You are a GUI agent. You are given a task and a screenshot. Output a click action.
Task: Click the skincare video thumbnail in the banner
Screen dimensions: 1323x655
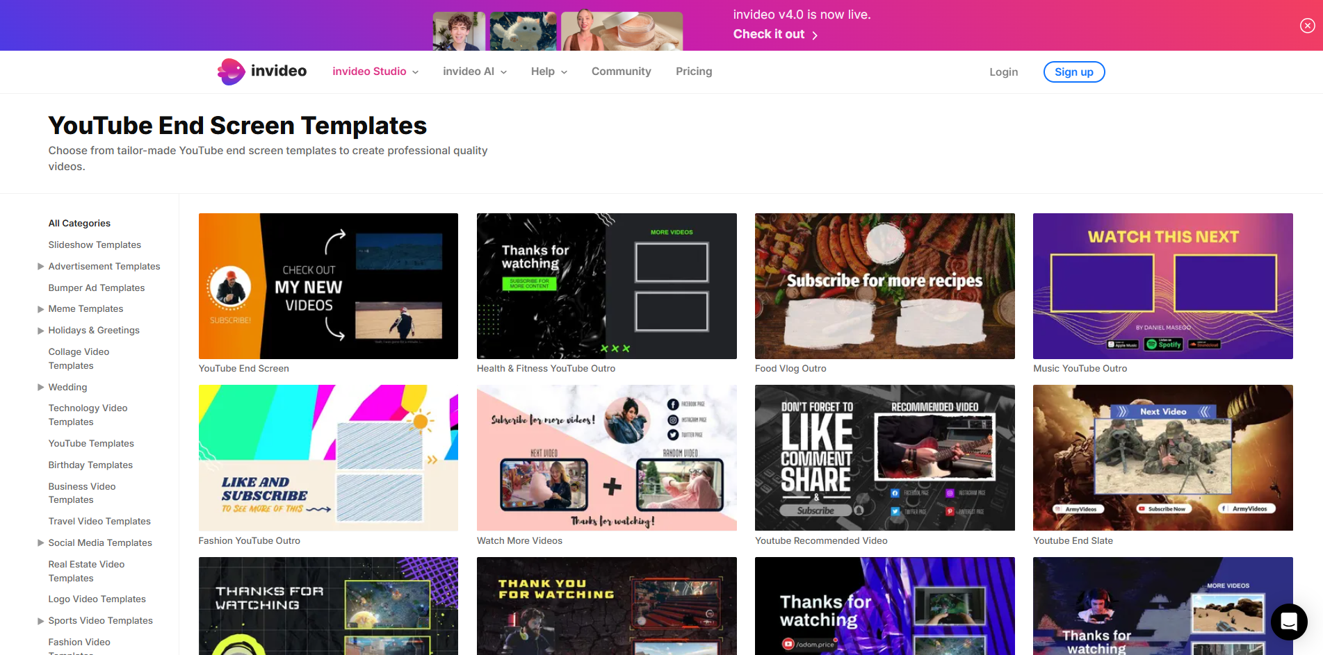point(622,31)
